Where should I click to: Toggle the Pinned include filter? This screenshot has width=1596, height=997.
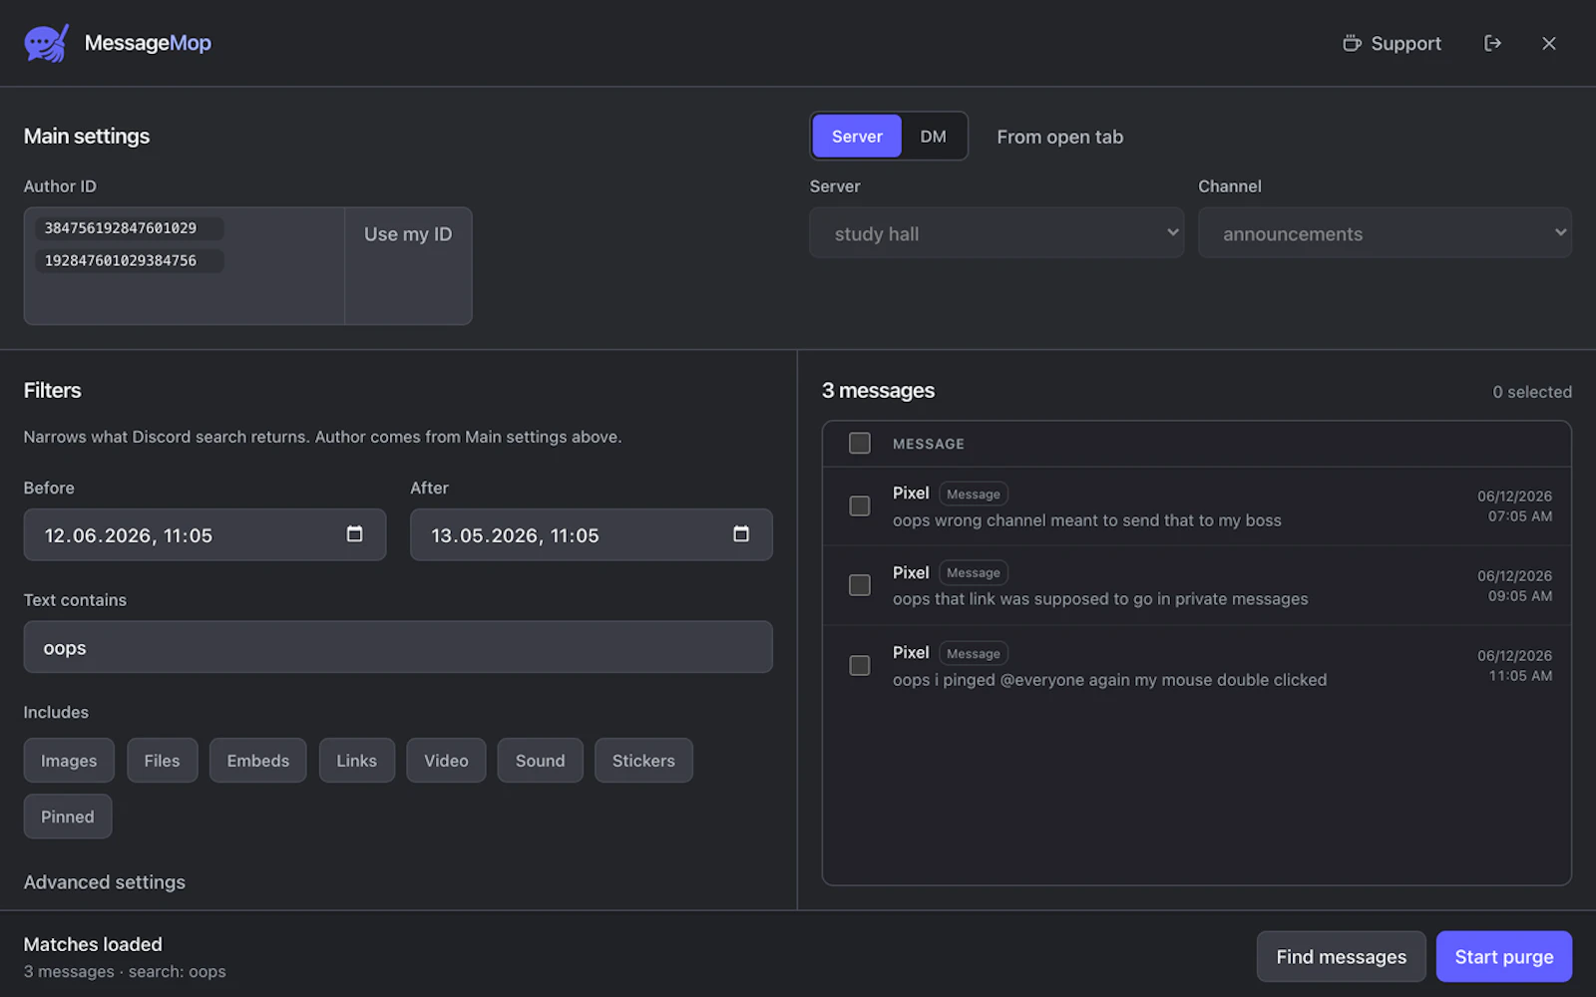[68, 817]
